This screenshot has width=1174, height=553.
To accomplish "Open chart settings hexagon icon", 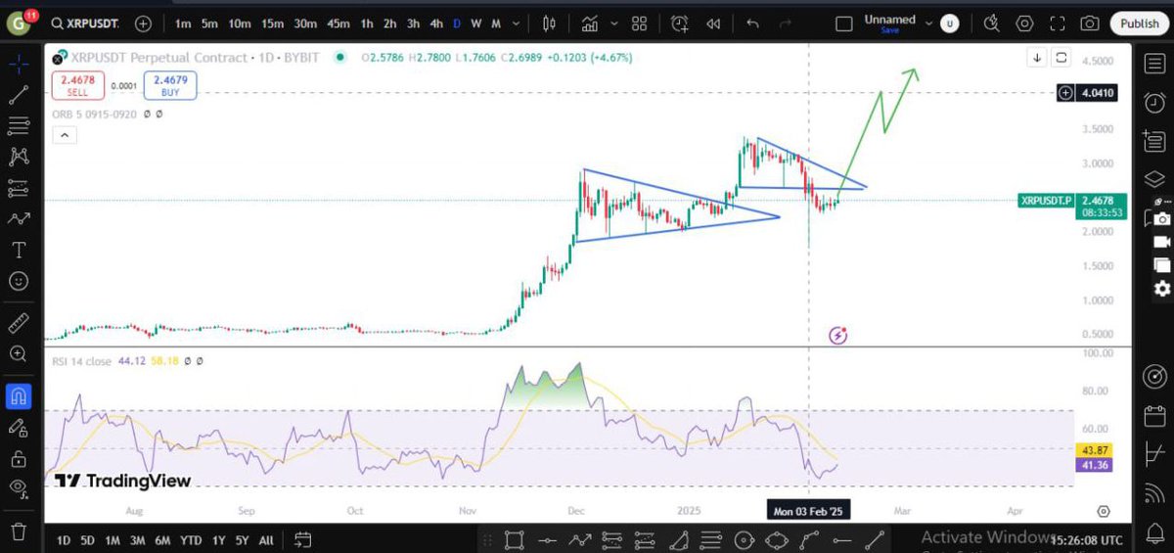I will point(1024,23).
